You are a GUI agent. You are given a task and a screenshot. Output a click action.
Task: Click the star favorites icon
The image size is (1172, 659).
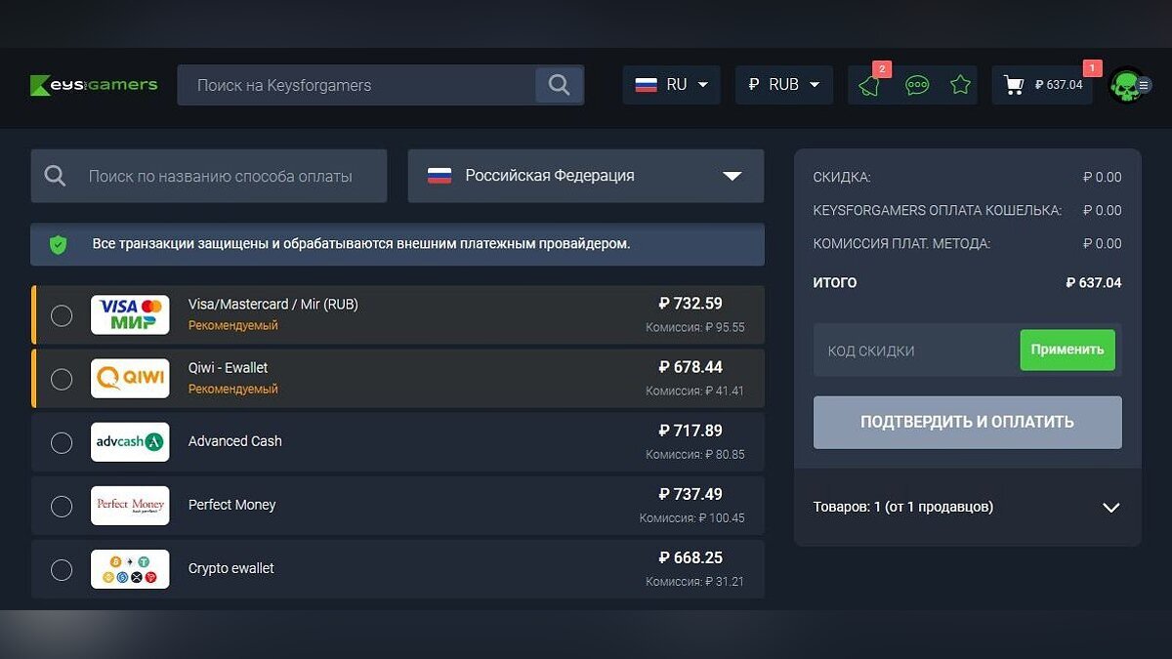pos(960,85)
